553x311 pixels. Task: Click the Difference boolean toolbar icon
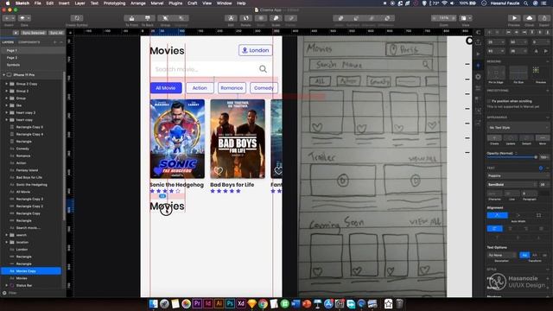coord(387,18)
